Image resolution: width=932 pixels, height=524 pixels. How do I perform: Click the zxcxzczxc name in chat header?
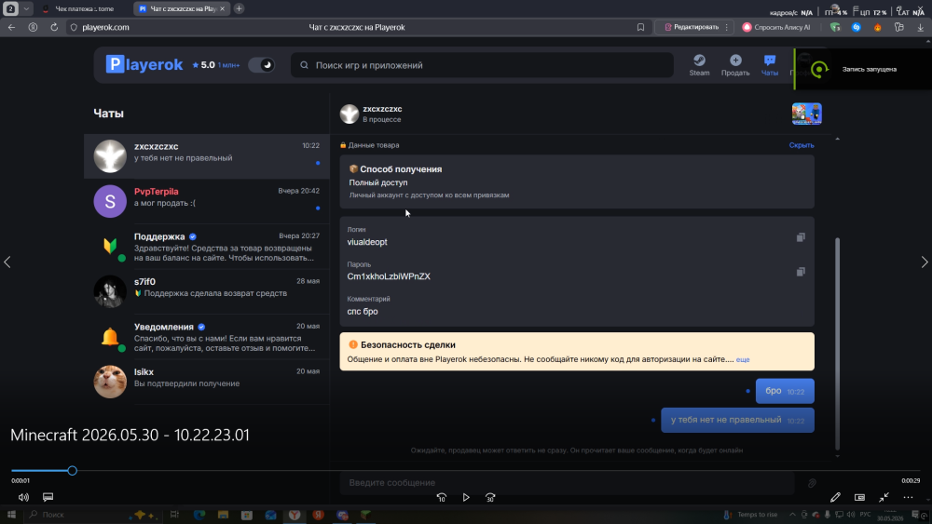(382, 109)
